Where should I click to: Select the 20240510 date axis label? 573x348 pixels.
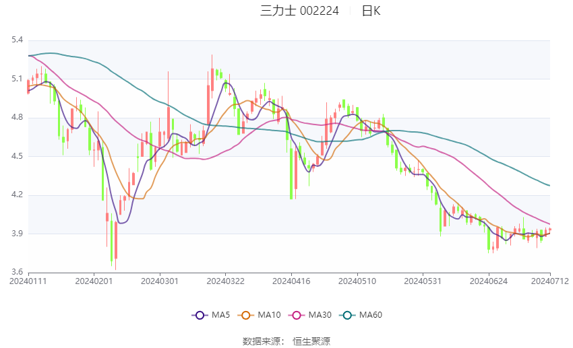click(357, 281)
